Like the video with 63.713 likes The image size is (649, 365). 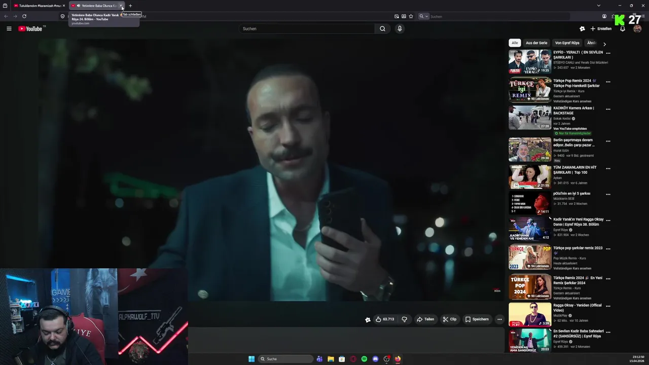coord(385,319)
